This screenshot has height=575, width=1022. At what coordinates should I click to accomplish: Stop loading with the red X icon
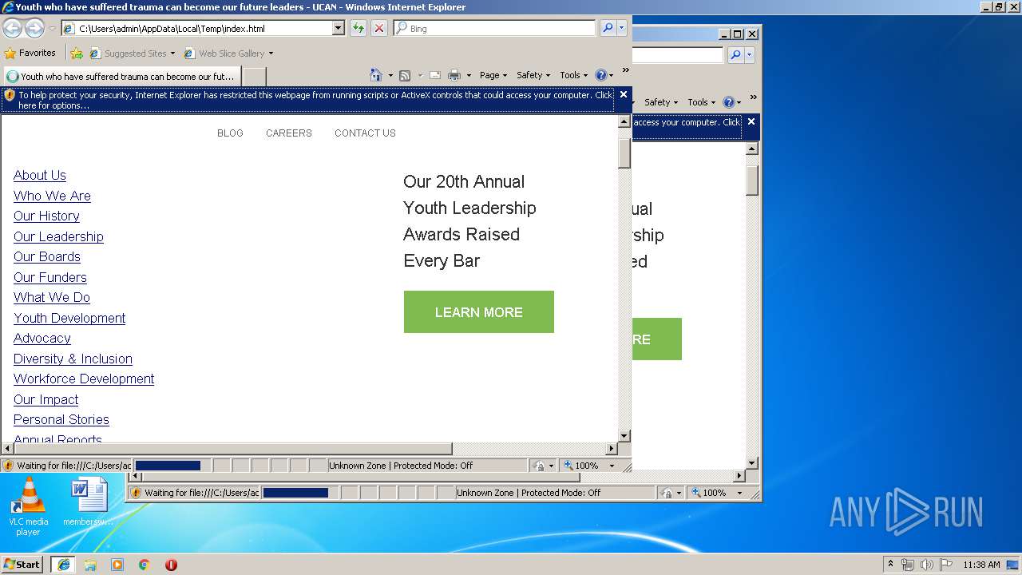click(x=379, y=28)
